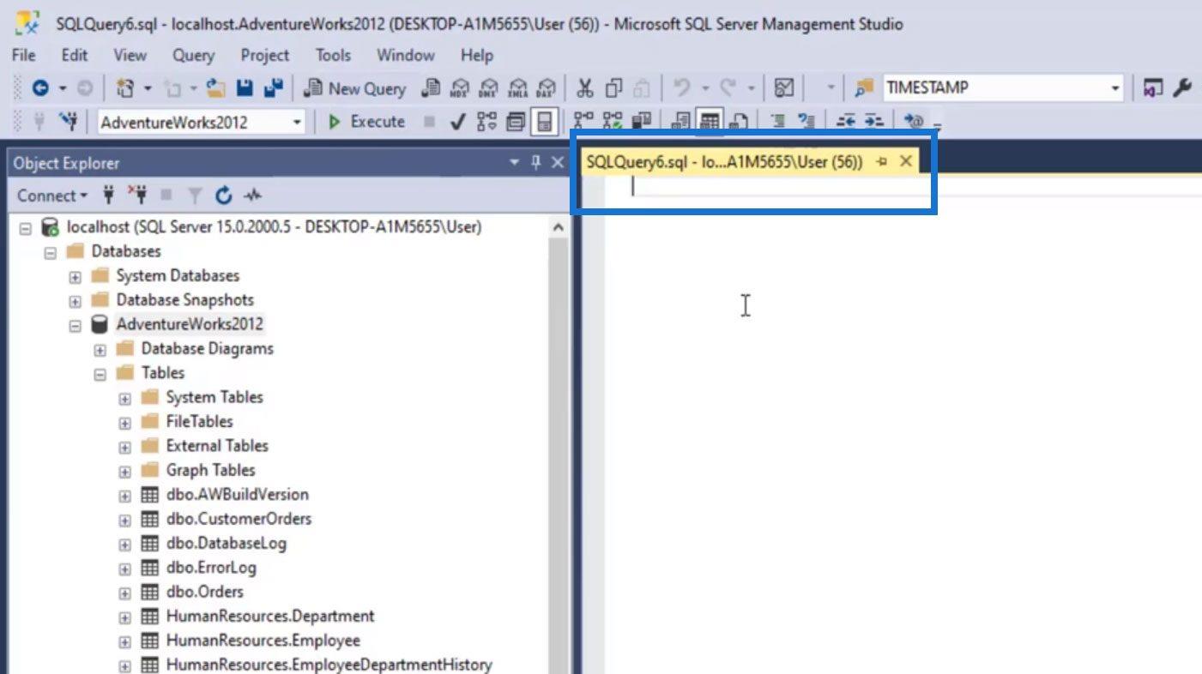Viewport: 1202px width, 674px height.
Task: Open the TIMESTAMP find combo box dropdown
Action: coord(1114,87)
